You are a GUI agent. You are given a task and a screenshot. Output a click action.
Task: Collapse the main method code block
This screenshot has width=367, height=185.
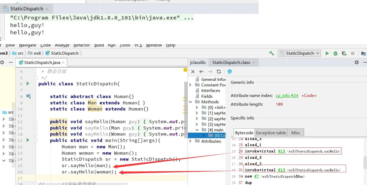coord(36,141)
